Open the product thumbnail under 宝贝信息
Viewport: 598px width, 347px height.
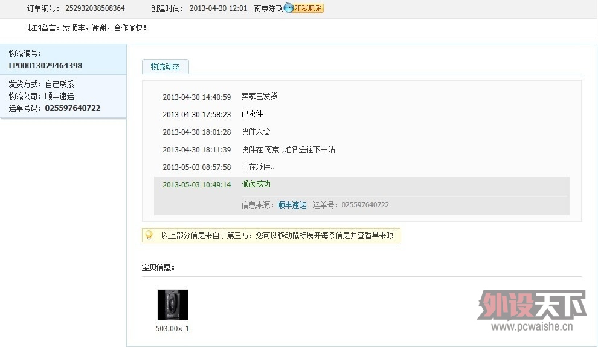click(x=172, y=304)
